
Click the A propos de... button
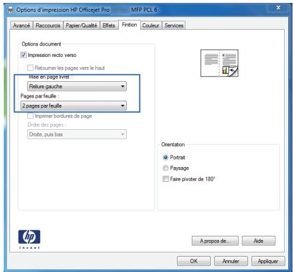pyautogui.click(x=215, y=241)
